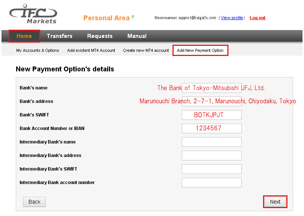The image size is (304, 216).
Task: Click the Bank Account Number or IBAN label
Action: pyautogui.click(x=52, y=128)
